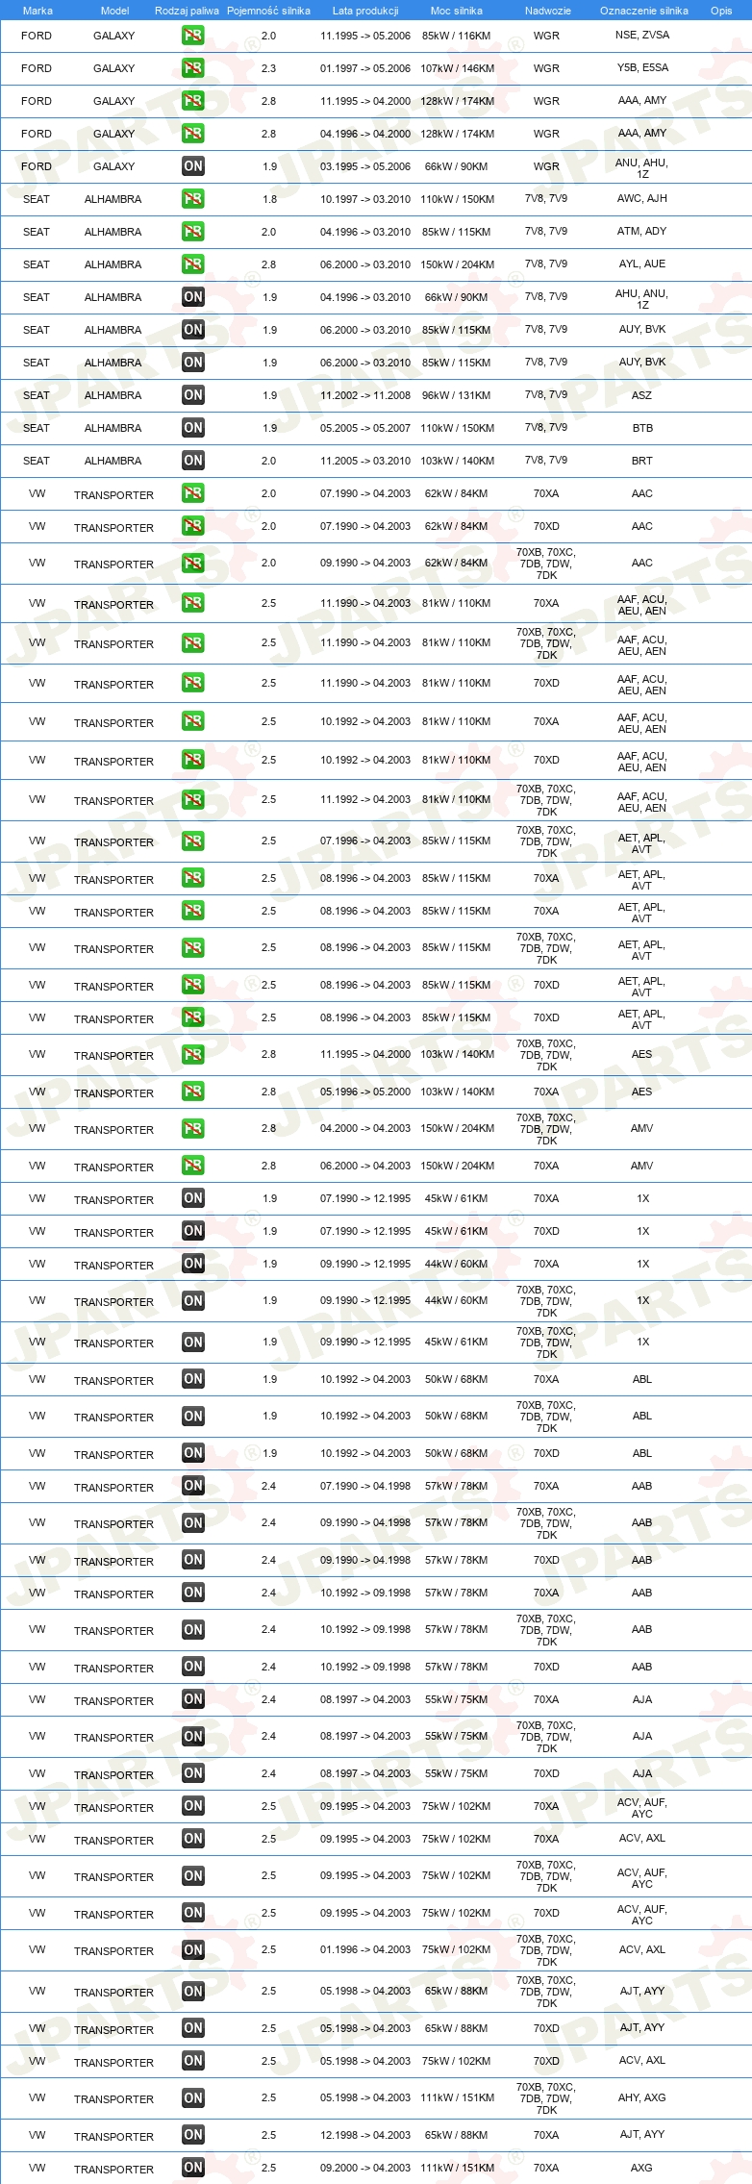Click the petrol icon for Ford Galaxy 2.0
752x2184 pixels.
[192, 36]
